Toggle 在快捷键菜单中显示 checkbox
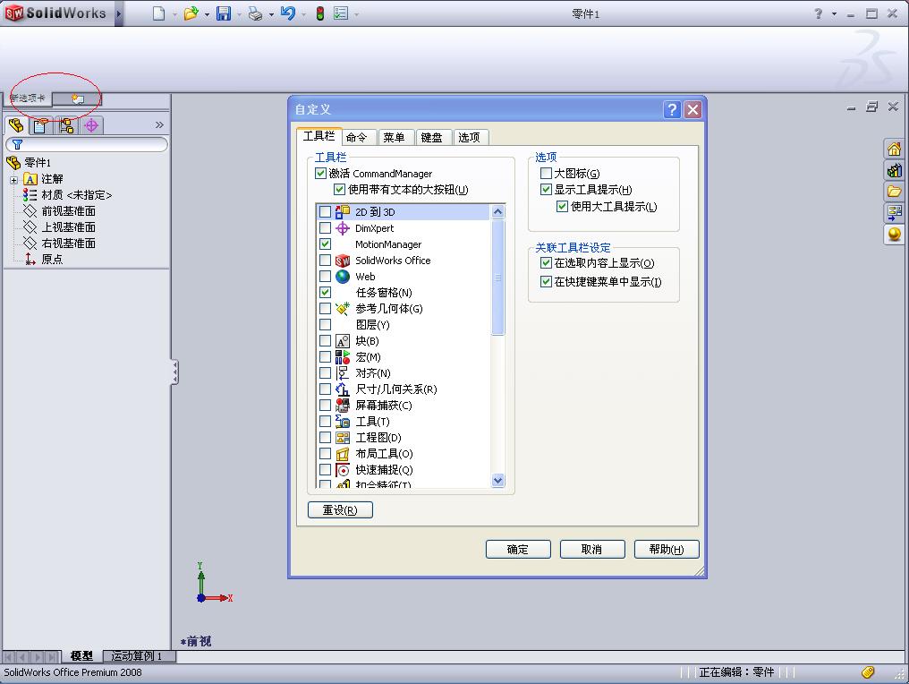909x684 pixels. 546,281
